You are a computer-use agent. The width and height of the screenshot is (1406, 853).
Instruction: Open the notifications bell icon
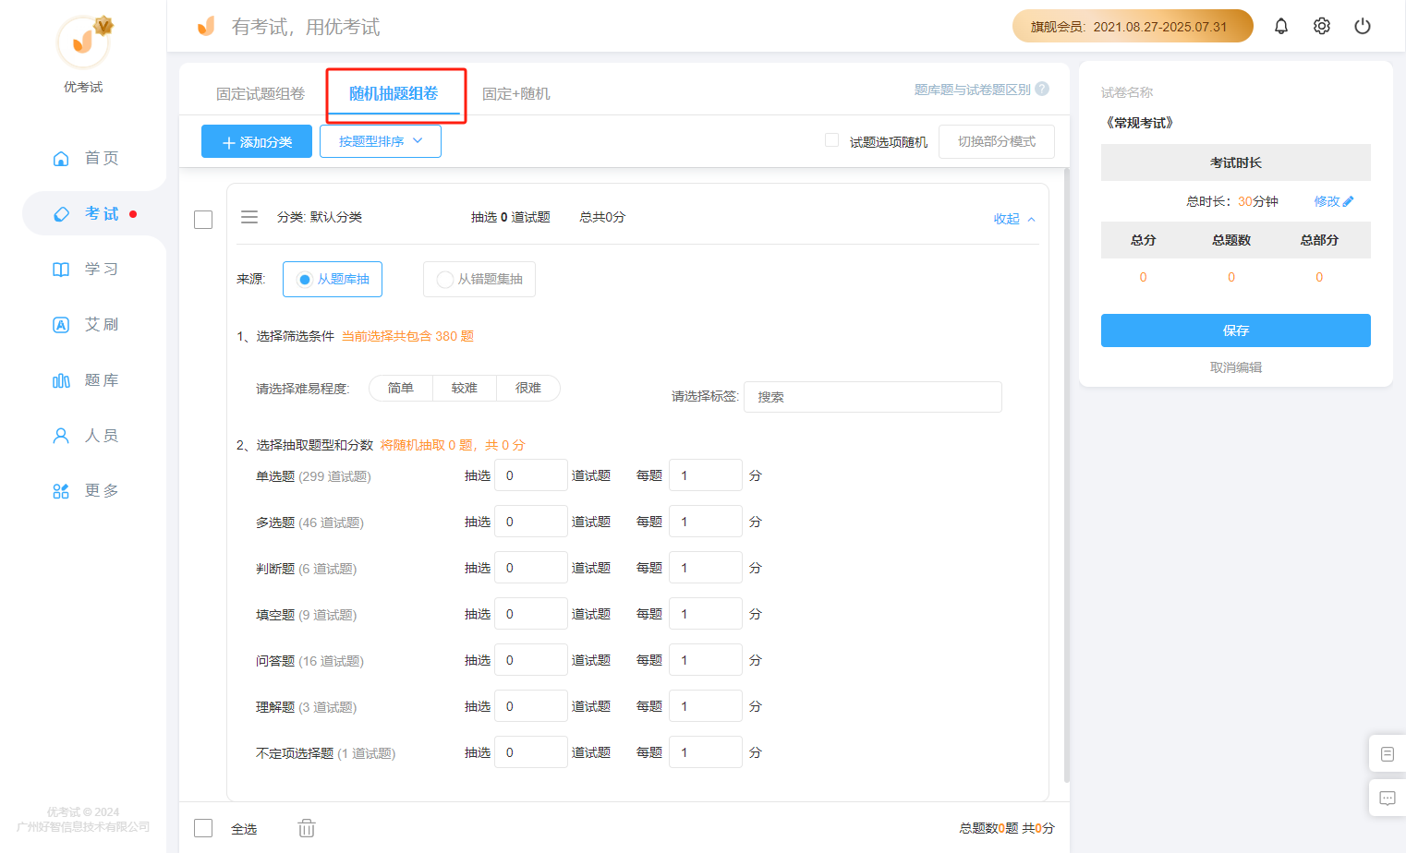(x=1280, y=26)
